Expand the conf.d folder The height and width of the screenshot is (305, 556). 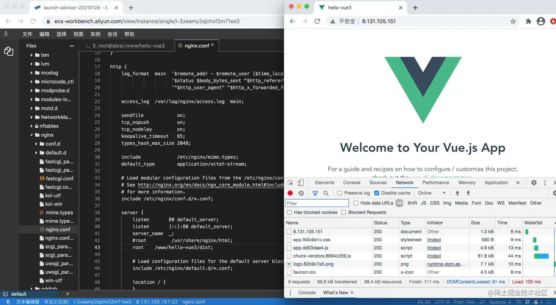pos(36,144)
